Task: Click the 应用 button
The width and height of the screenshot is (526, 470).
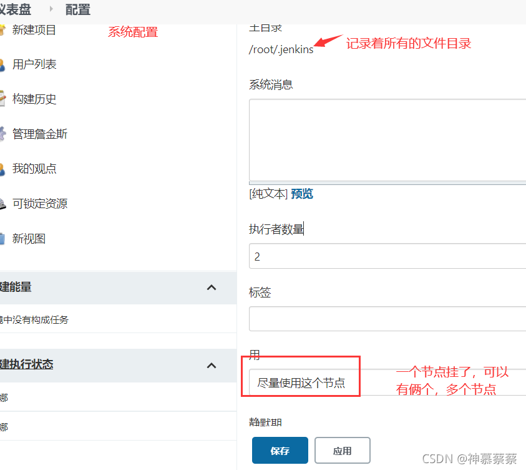Action: click(x=343, y=451)
